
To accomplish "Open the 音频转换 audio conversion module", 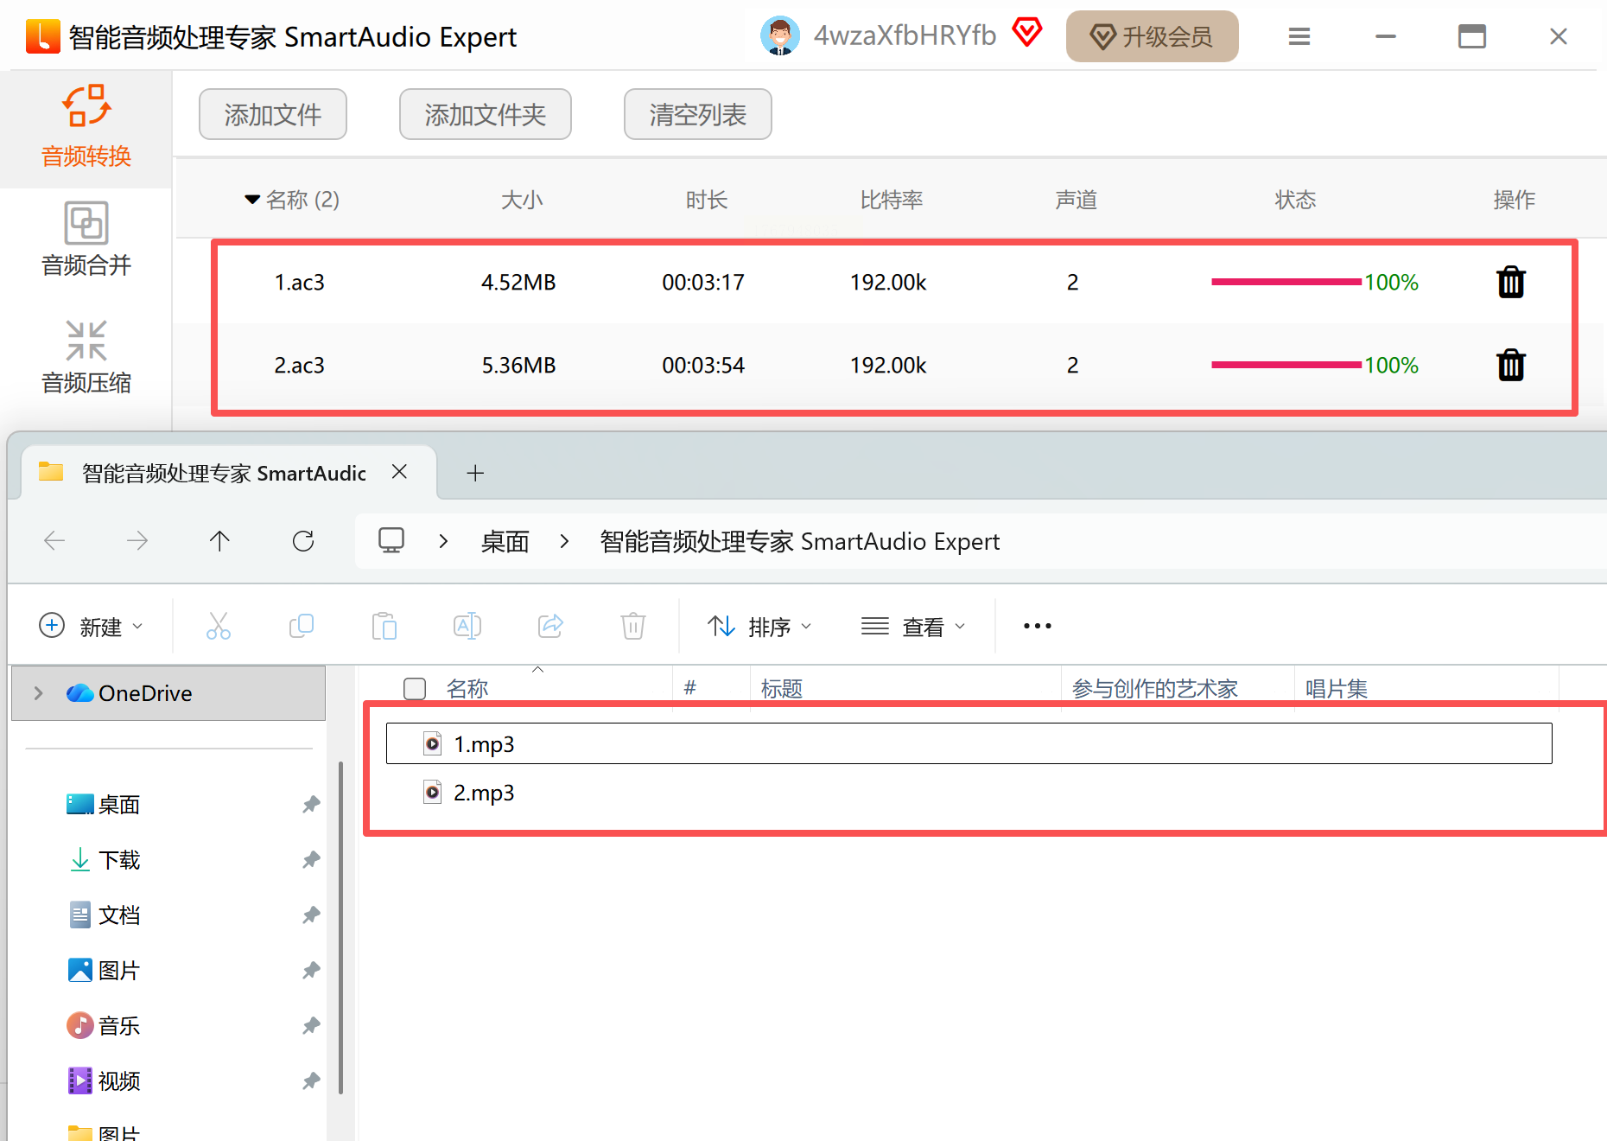I will [x=86, y=128].
